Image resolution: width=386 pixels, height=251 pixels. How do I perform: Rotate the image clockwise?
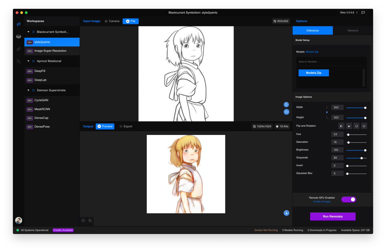[x=364, y=126]
